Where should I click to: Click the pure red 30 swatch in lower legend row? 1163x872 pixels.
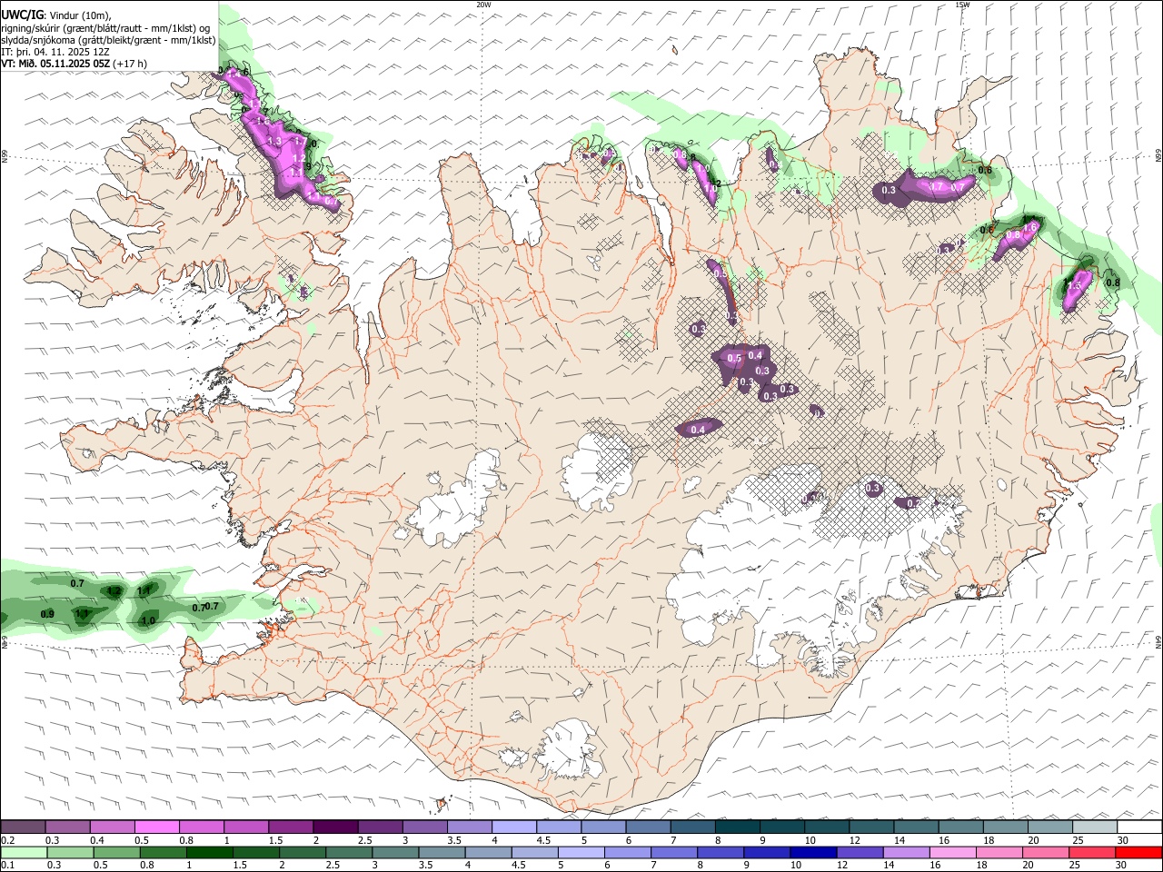pyautogui.click(x=1138, y=853)
